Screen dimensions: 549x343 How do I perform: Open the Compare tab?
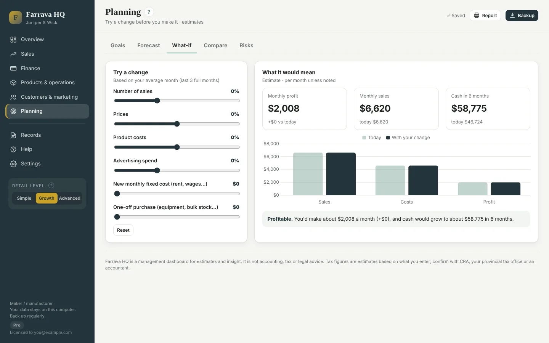coord(215,45)
